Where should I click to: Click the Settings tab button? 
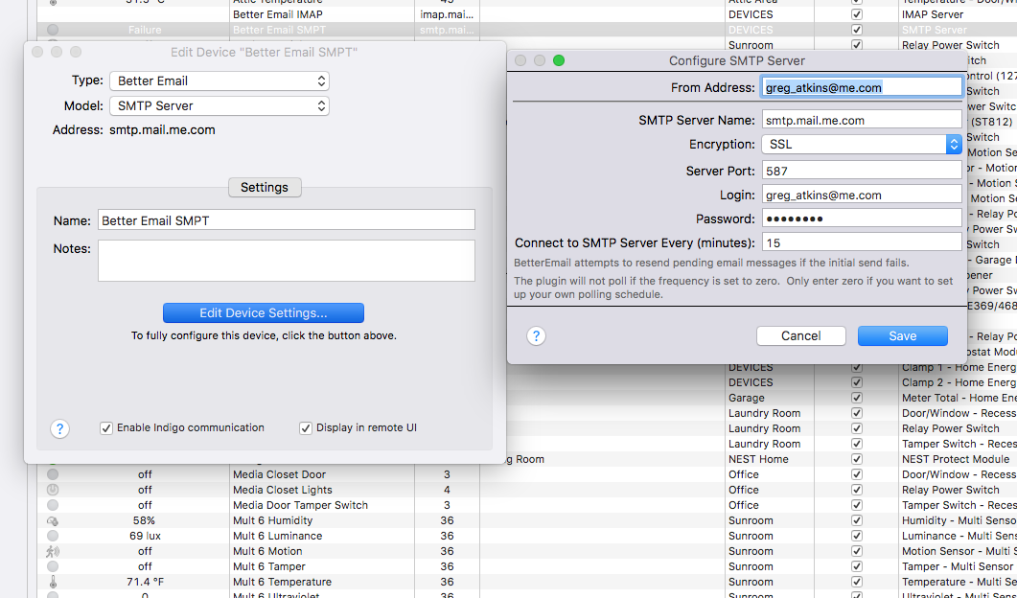point(265,188)
